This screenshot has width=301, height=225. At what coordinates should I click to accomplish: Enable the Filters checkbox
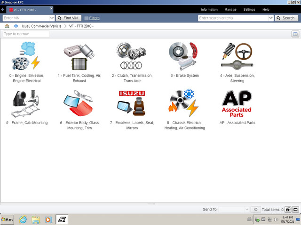[87, 18]
